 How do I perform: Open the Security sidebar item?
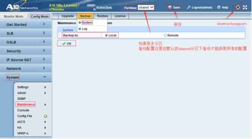[26, 51]
